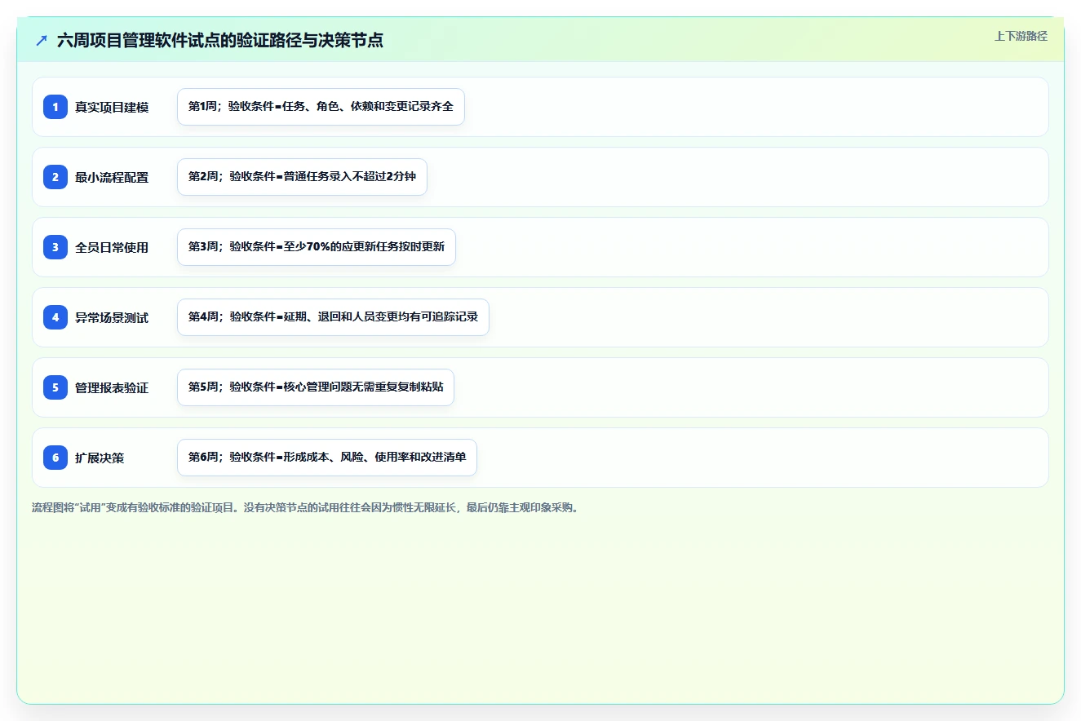Select the 管理报表验证 step label
The width and height of the screenshot is (1081, 721).
click(112, 387)
